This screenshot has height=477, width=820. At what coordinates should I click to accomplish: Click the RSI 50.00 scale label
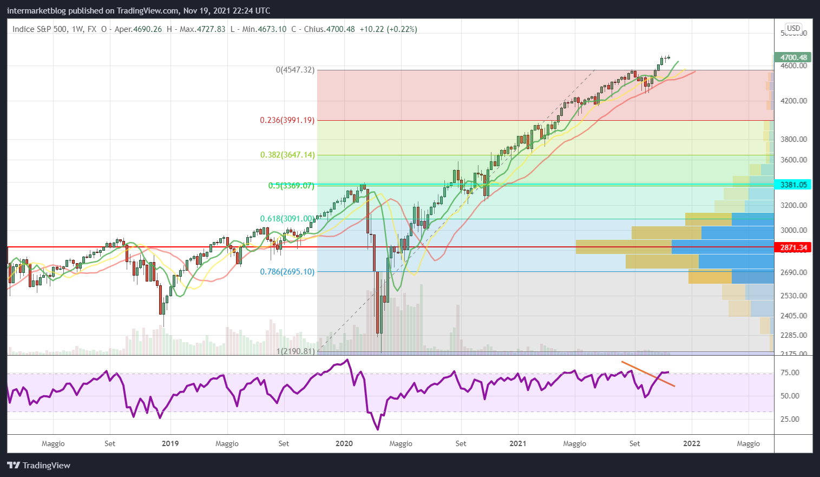(x=790, y=396)
